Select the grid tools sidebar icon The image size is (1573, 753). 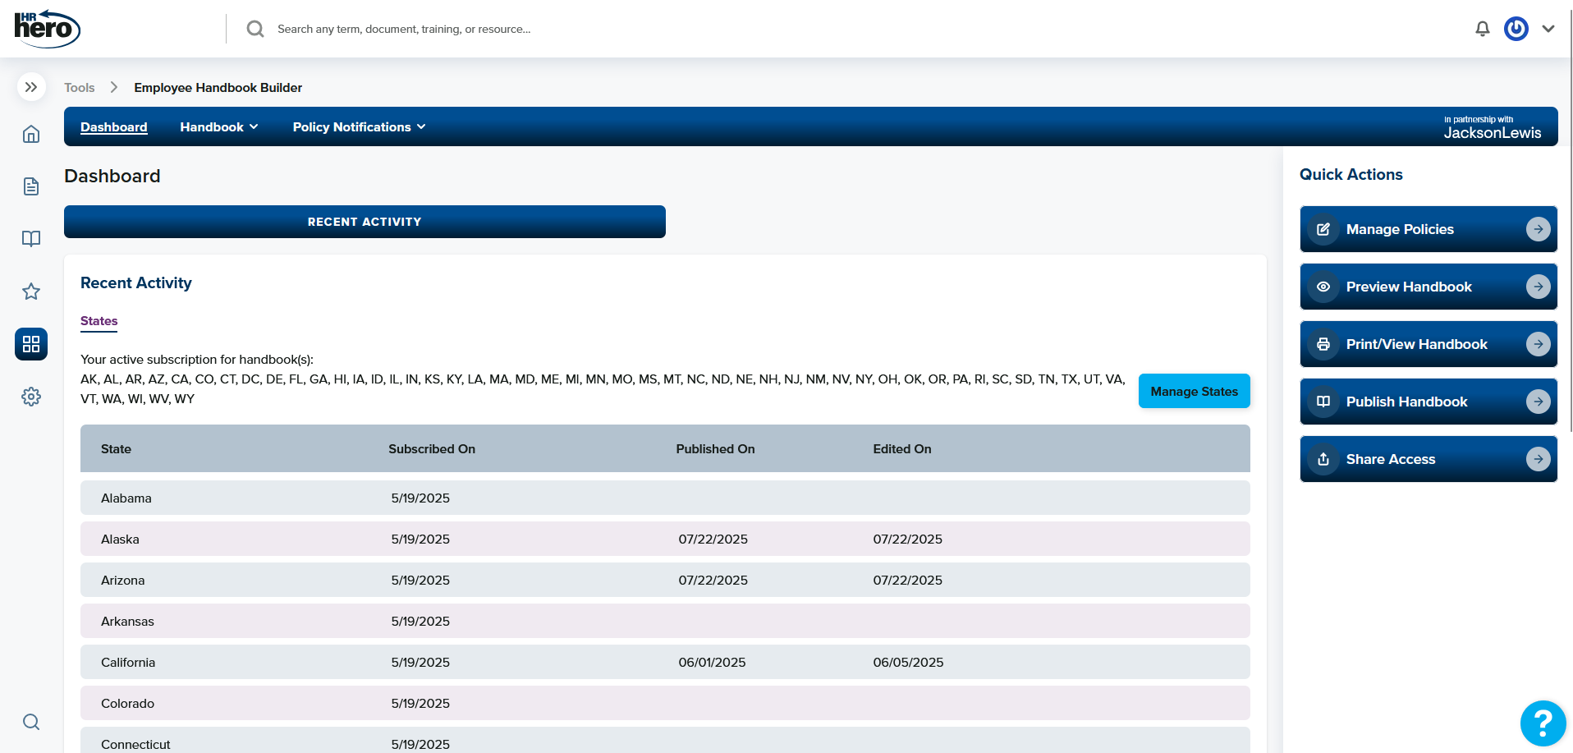[31, 344]
